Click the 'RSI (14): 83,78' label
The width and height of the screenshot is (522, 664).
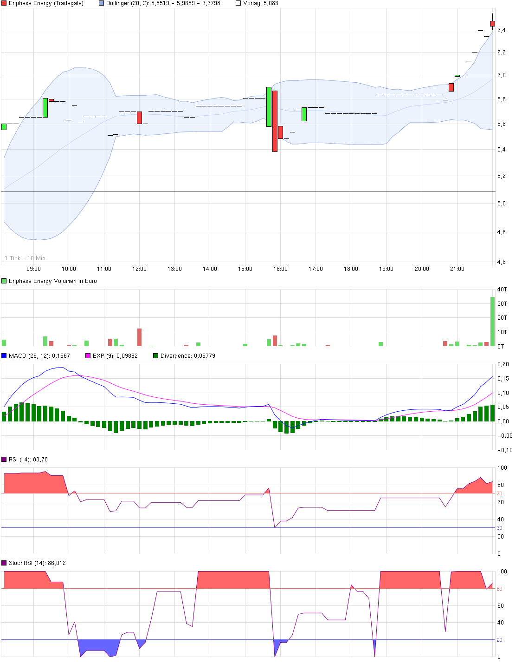[28, 460]
